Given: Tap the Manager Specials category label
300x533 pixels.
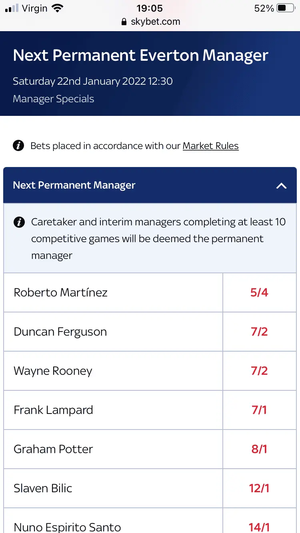Looking at the screenshot, I should [53, 99].
